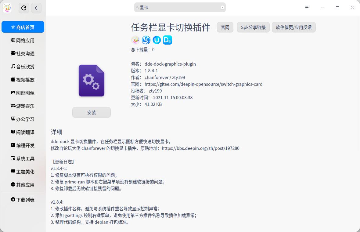This screenshot has width=360, height=232.
Task: Install the 任务栏显卡切换插件 package
Action: pos(92,112)
